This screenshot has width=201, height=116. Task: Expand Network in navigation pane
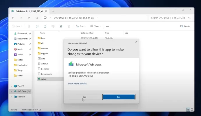[11, 97]
